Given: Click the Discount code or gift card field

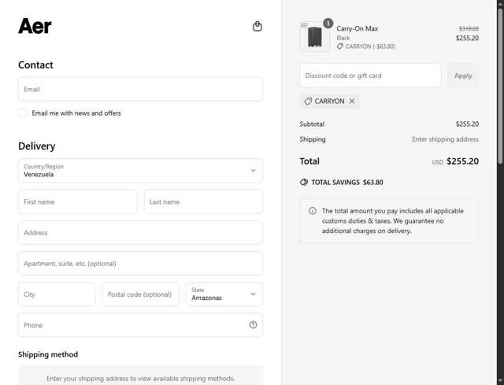Looking at the screenshot, I should tap(370, 76).
